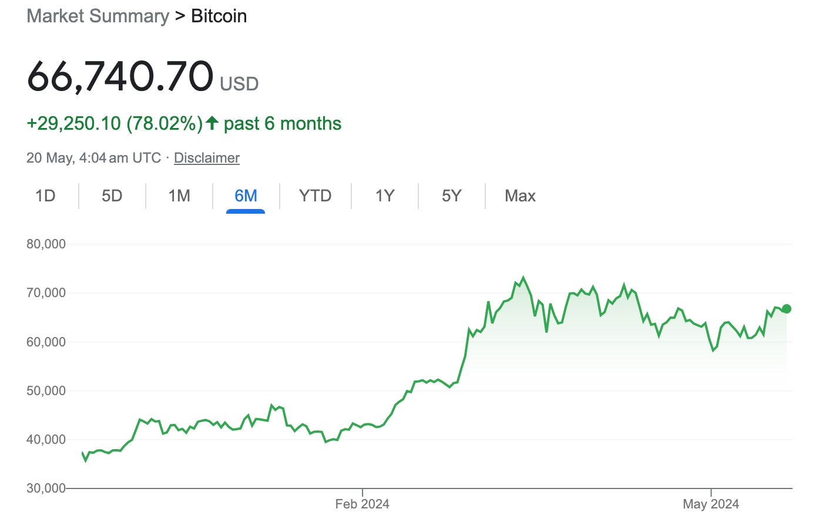Click the 40,000 y-axis label
This screenshot has width=819, height=519.
click(x=46, y=439)
